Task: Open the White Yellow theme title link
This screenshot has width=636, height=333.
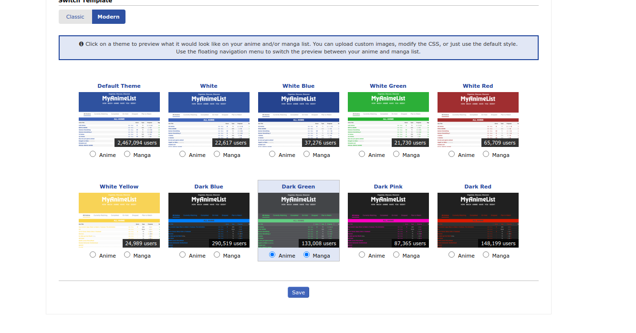Action: point(119,187)
